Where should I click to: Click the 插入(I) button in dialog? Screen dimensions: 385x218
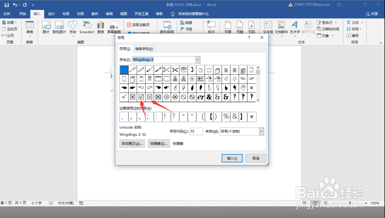click(x=232, y=158)
